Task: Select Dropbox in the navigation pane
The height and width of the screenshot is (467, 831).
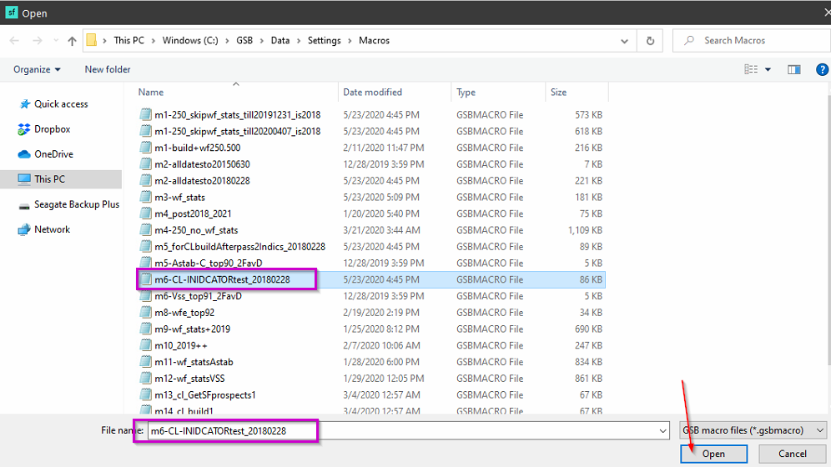Action: [x=52, y=129]
